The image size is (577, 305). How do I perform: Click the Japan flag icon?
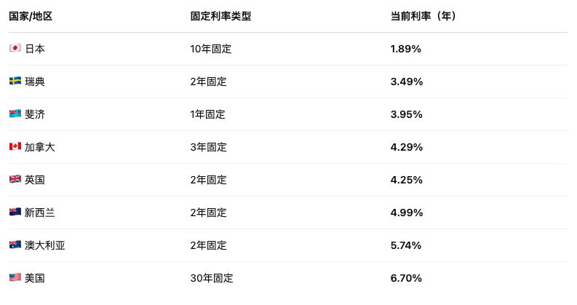[15, 48]
